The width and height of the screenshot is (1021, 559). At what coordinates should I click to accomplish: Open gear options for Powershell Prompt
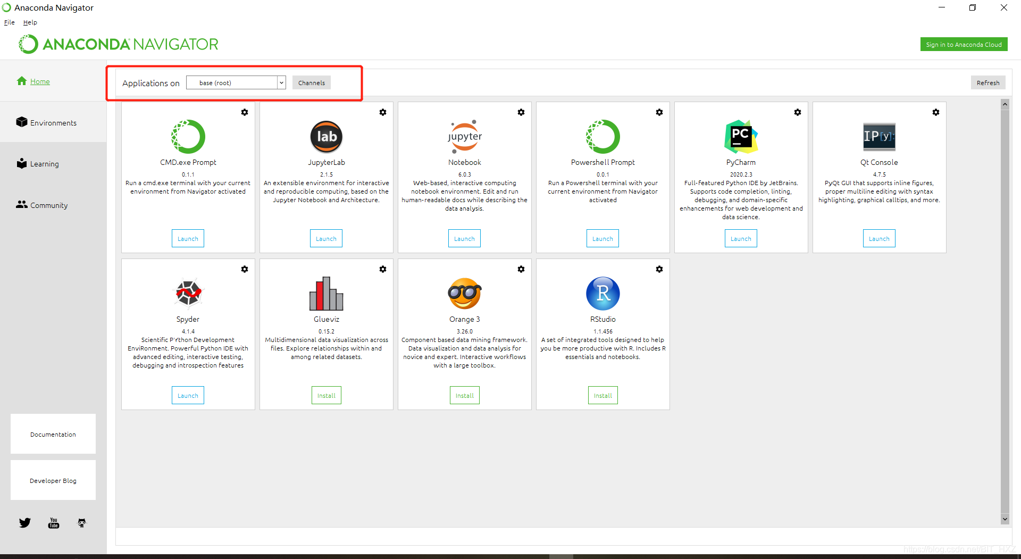click(x=659, y=112)
